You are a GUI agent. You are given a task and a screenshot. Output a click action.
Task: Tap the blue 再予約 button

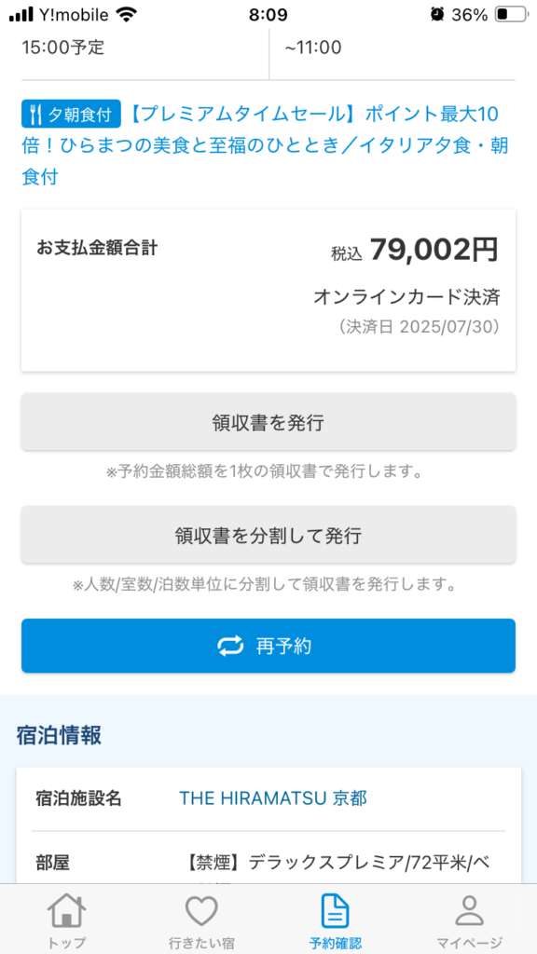(x=268, y=646)
